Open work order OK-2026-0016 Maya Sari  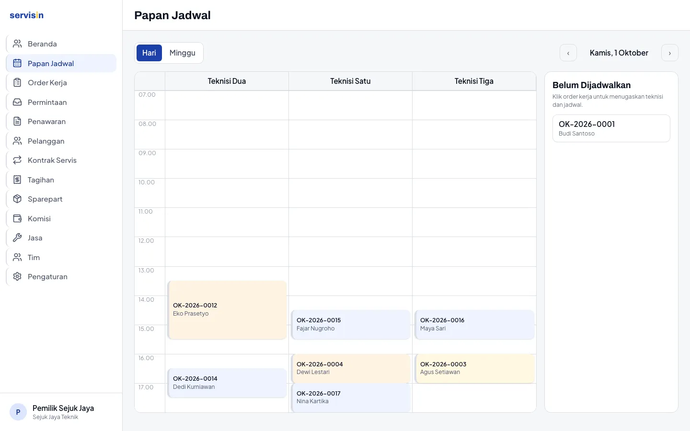[474, 325]
